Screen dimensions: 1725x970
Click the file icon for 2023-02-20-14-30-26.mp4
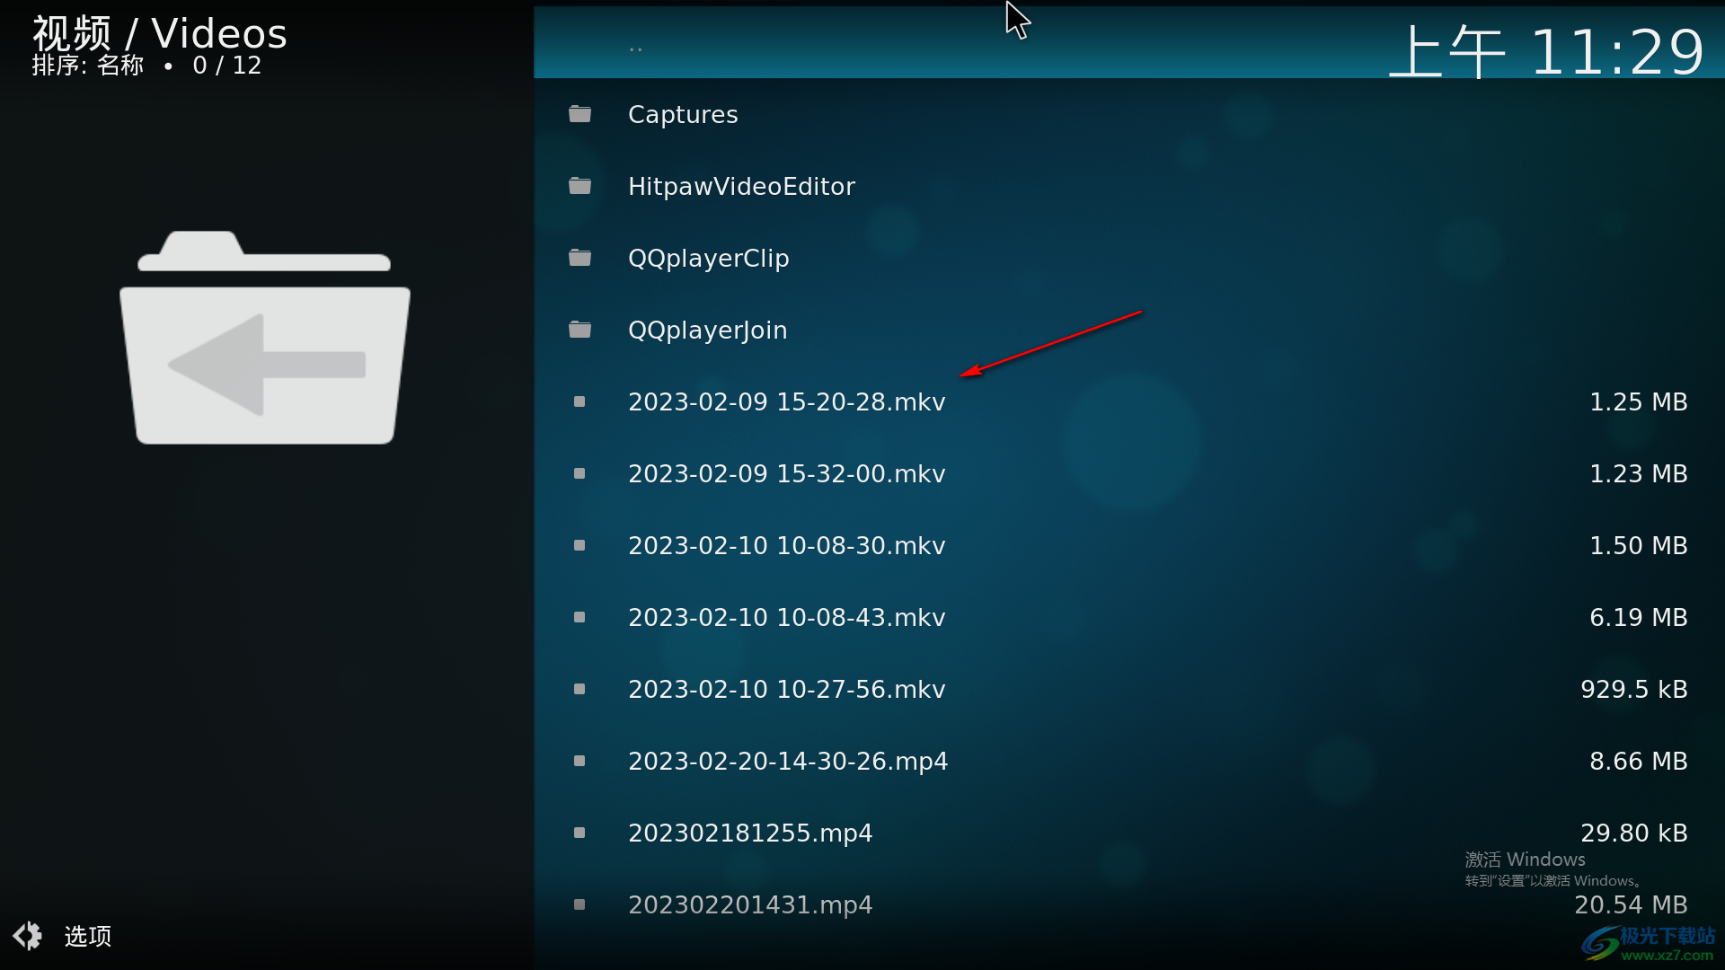point(579,761)
